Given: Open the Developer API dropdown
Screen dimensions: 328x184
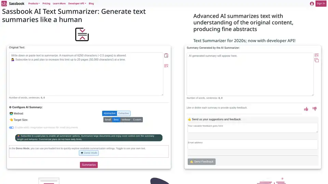Looking at the screenshot, I should tap(77, 3).
